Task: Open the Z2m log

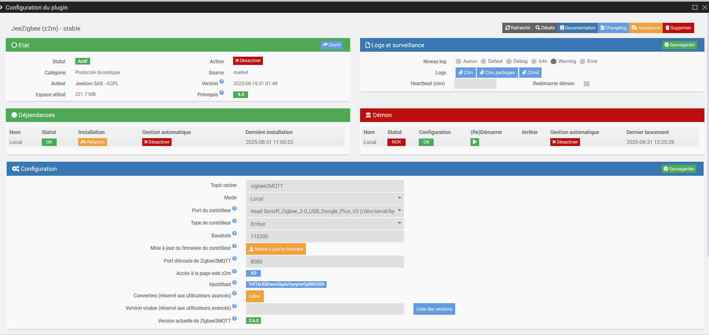Action: coord(466,72)
